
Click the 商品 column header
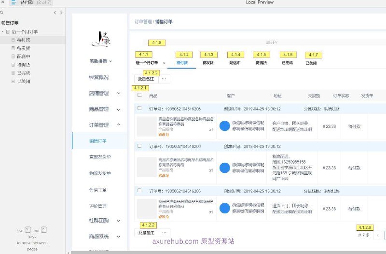[153, 96]
